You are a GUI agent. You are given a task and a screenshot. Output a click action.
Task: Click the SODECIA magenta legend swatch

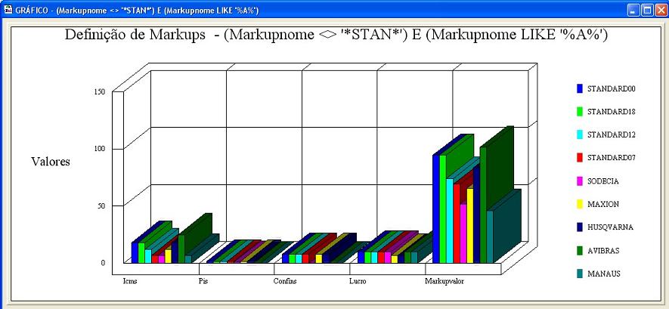pos(579,181)
